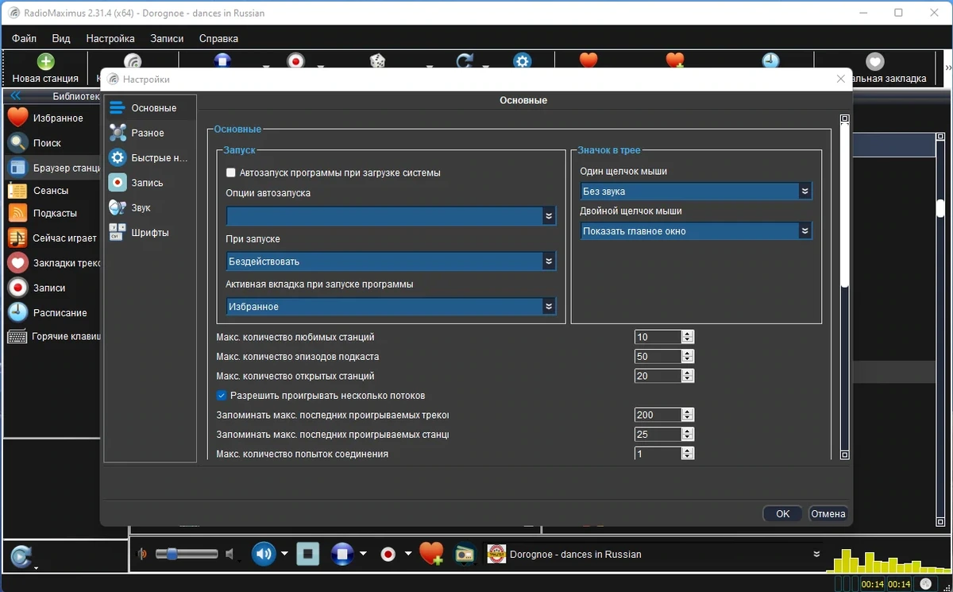Click the blue gear settings toolbar icon
Image resolution: width=953 pixels, height=592 pixels.
(522, 61)
